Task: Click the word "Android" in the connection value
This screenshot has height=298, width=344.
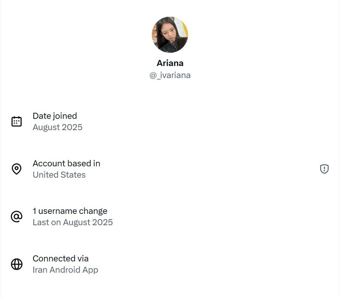Action: click(66, 270)
